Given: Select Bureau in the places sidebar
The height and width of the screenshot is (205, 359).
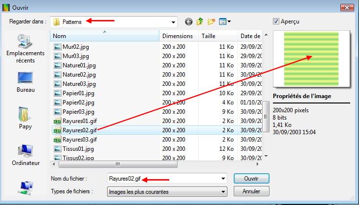Looking at the screenshot, I should 25,82.
